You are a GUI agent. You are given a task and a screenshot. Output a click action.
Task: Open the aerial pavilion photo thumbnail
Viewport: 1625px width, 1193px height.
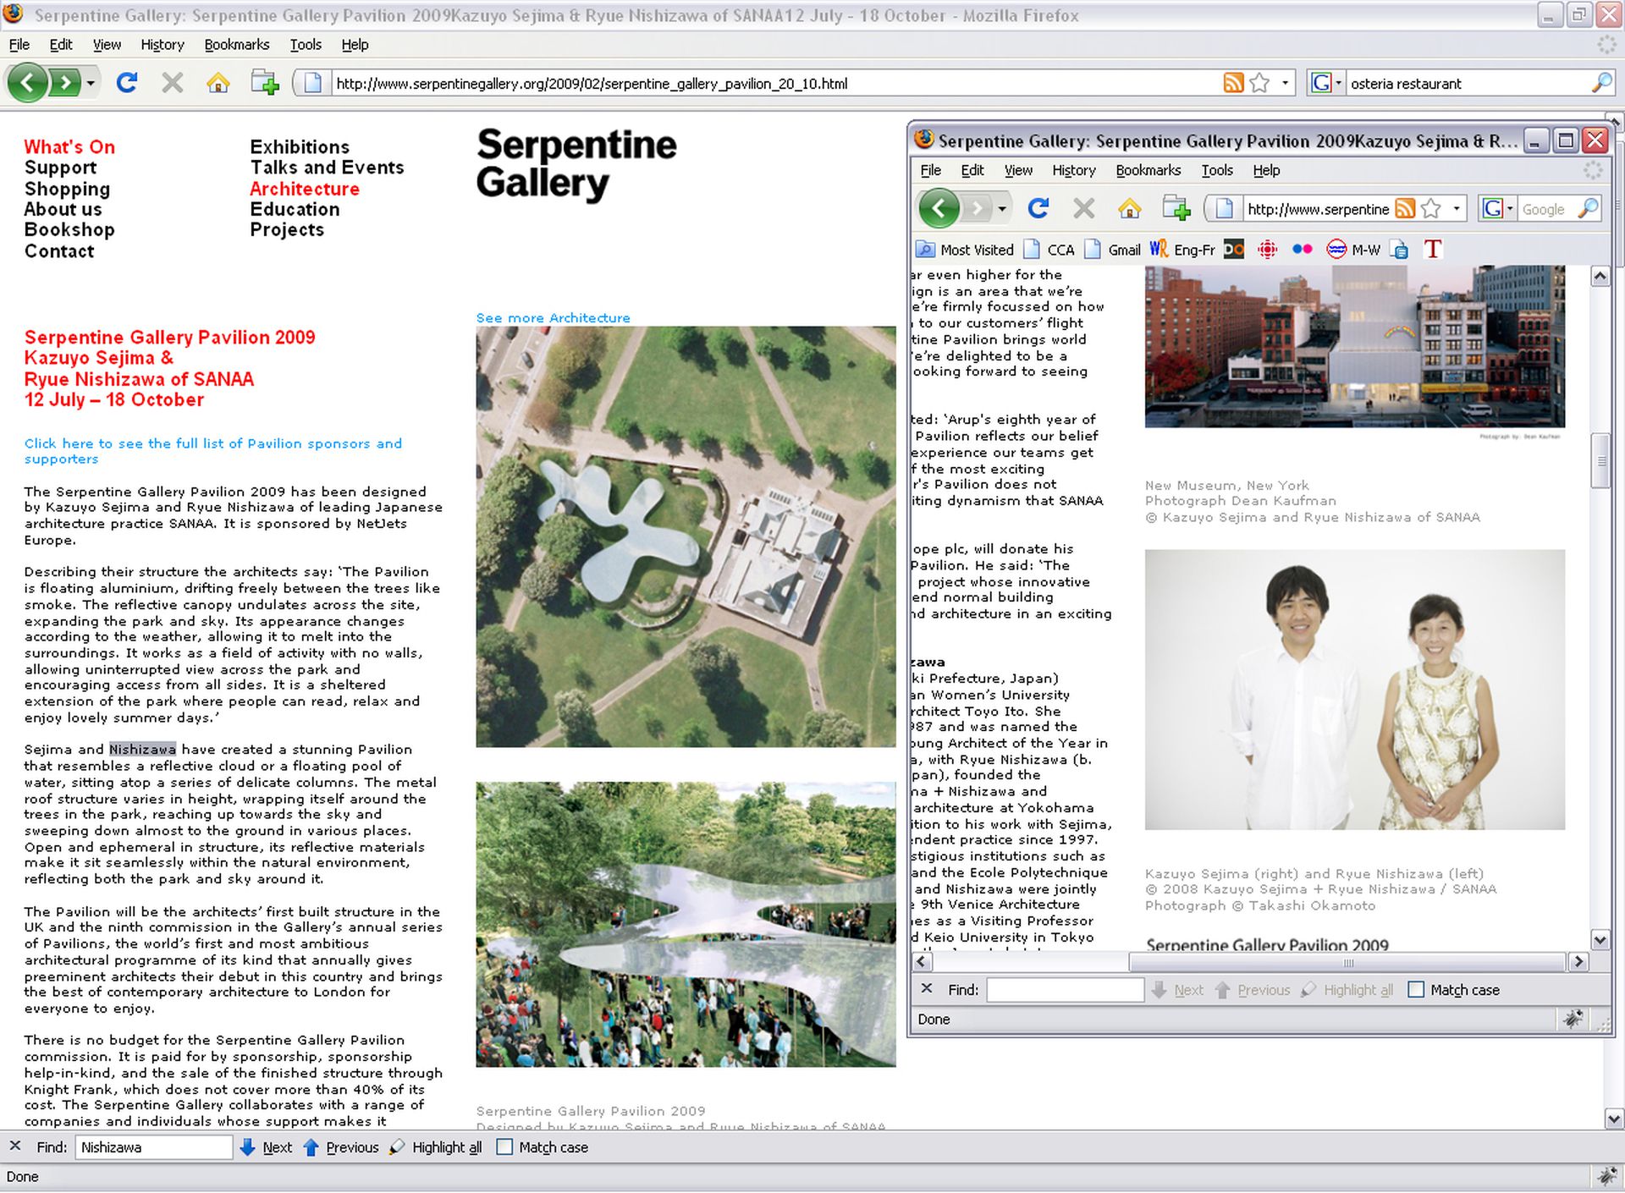pos(686,536)
